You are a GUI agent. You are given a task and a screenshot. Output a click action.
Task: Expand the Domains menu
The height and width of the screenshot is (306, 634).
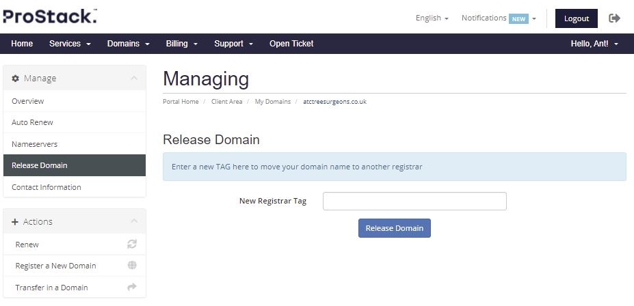point(128,44)
